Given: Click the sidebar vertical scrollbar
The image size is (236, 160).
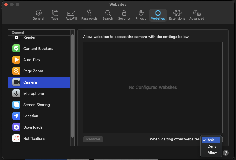Looking at the screenshot, I should pyautogui.click(x=73, y=86).
